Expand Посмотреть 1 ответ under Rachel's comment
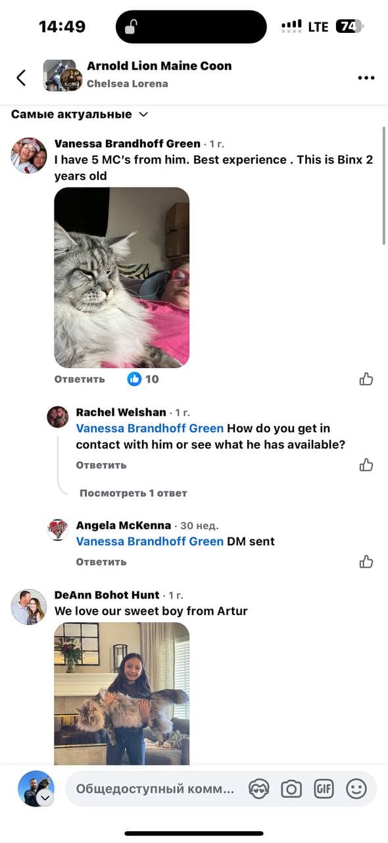388x843 pixels. coord(133,493)
